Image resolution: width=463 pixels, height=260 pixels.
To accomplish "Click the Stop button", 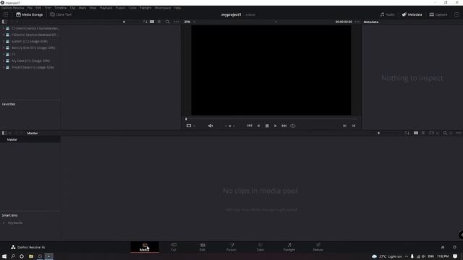I will pos(267,126).
